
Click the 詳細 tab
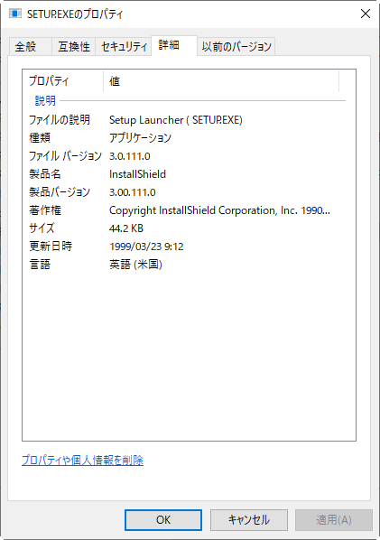(174, 45)
